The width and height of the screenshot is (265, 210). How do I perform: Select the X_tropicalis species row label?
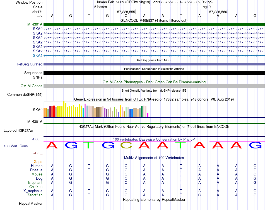(33, 191)
